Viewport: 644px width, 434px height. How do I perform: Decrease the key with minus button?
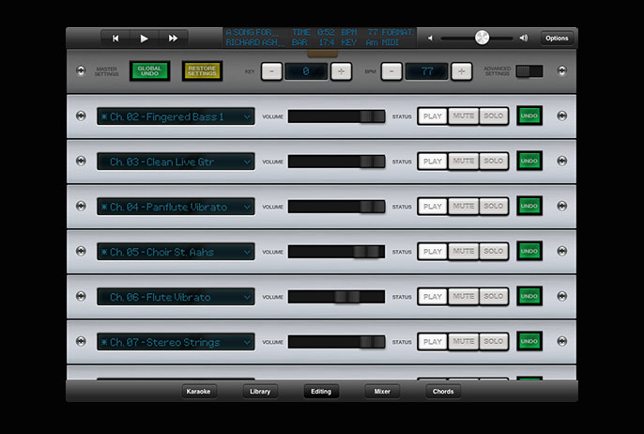tap(271, 71)
